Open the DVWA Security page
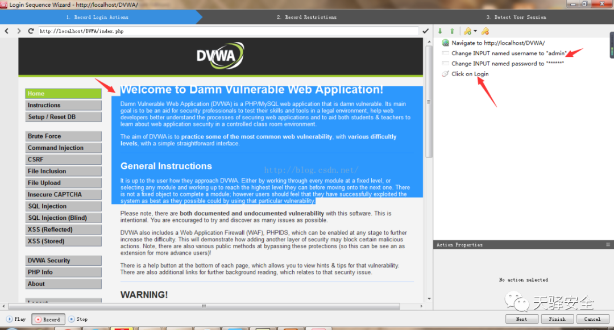The width and height of the screenshot is (614, 330). coord(64,260)
